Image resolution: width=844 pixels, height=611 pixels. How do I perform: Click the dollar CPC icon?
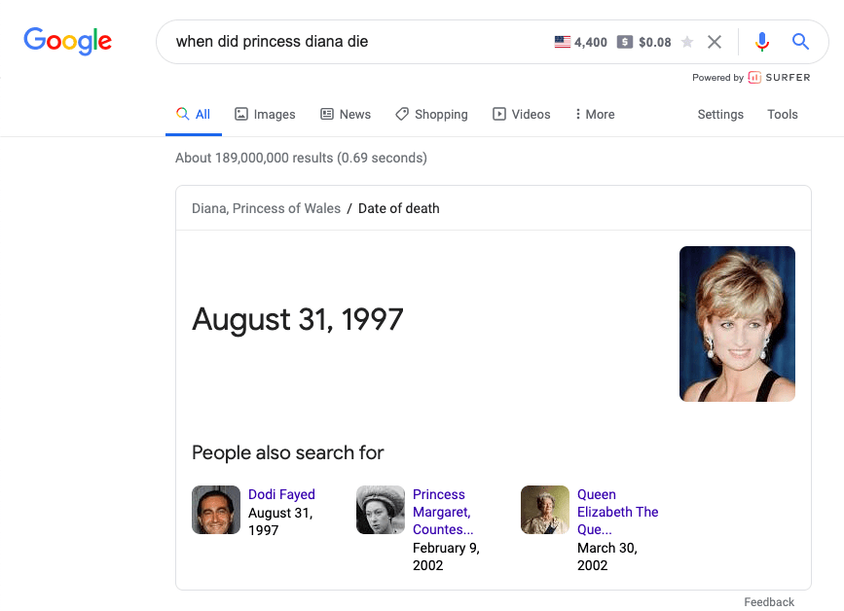pos(625,42)
